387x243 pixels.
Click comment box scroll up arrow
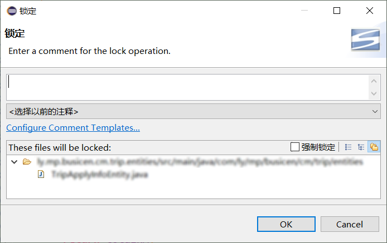(374, 81)
